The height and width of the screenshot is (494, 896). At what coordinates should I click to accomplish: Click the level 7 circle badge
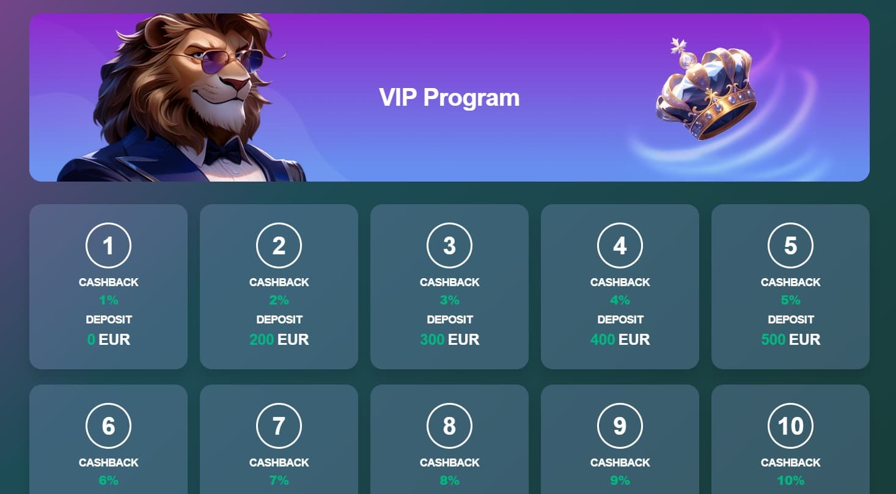click(279, 426)
